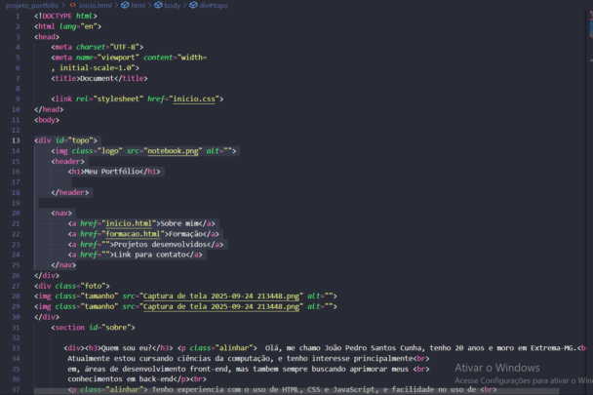Image resolution: width=593 pixels, height=395 pixels.
Task: Click line number 13 in the gutter
Action: [x=17, y=140]
